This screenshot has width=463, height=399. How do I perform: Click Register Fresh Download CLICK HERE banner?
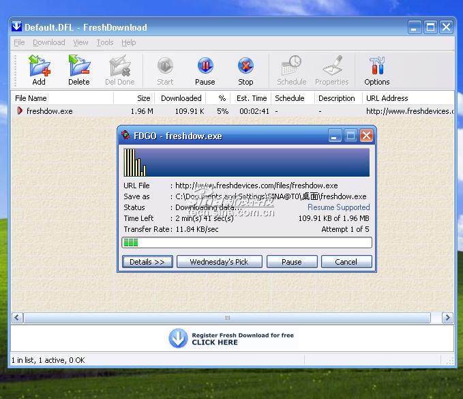tap(233, 338)
